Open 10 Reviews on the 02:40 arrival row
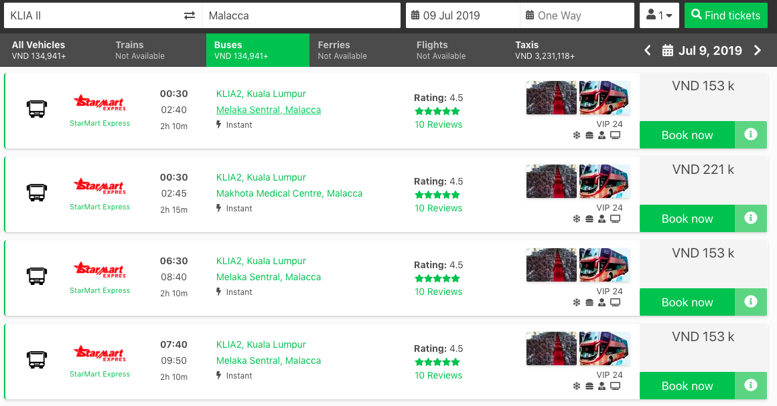 (439, 125)
